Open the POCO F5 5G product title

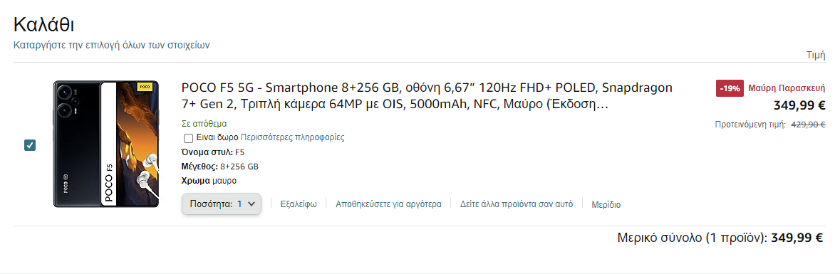pos(427,96)
